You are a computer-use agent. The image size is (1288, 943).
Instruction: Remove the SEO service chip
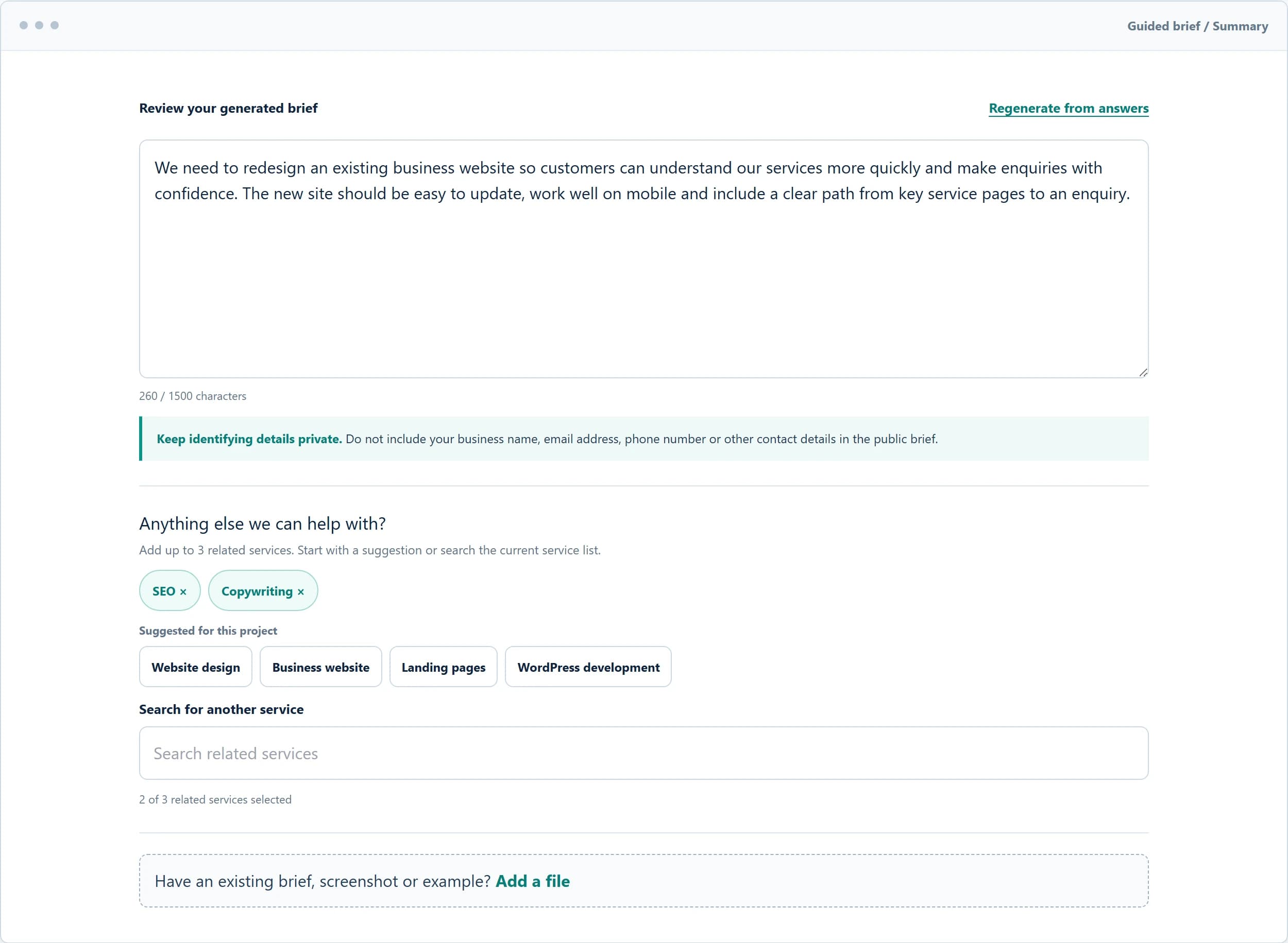coord(183,592)
